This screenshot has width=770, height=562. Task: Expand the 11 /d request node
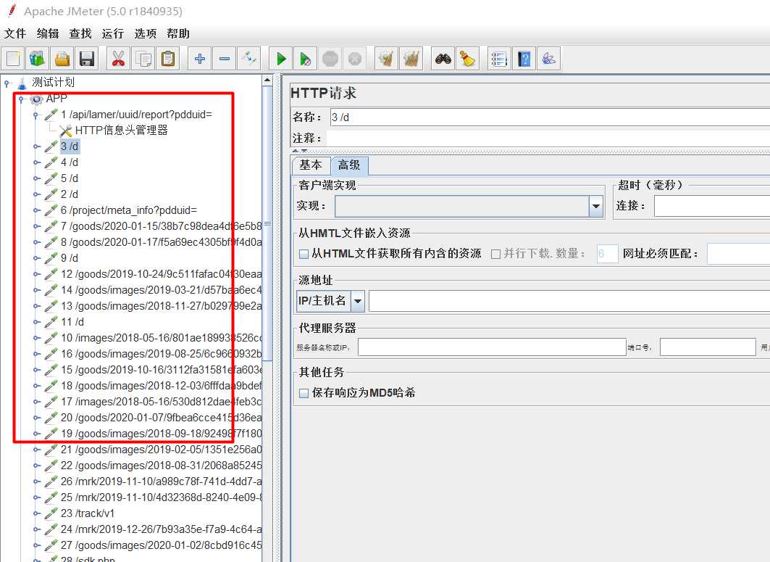[36, 322]
